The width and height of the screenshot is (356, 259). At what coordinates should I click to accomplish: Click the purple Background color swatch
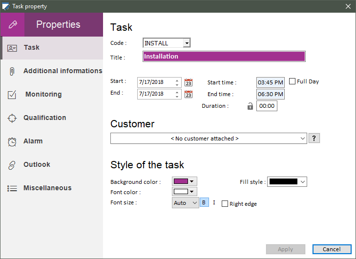click(x=181, y=181)
